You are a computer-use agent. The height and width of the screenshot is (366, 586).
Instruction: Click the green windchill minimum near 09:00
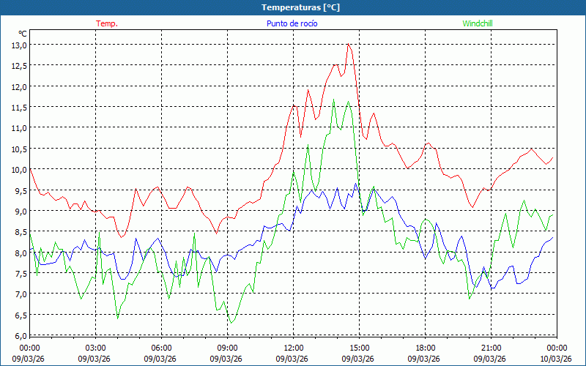[x=231, y=323]
